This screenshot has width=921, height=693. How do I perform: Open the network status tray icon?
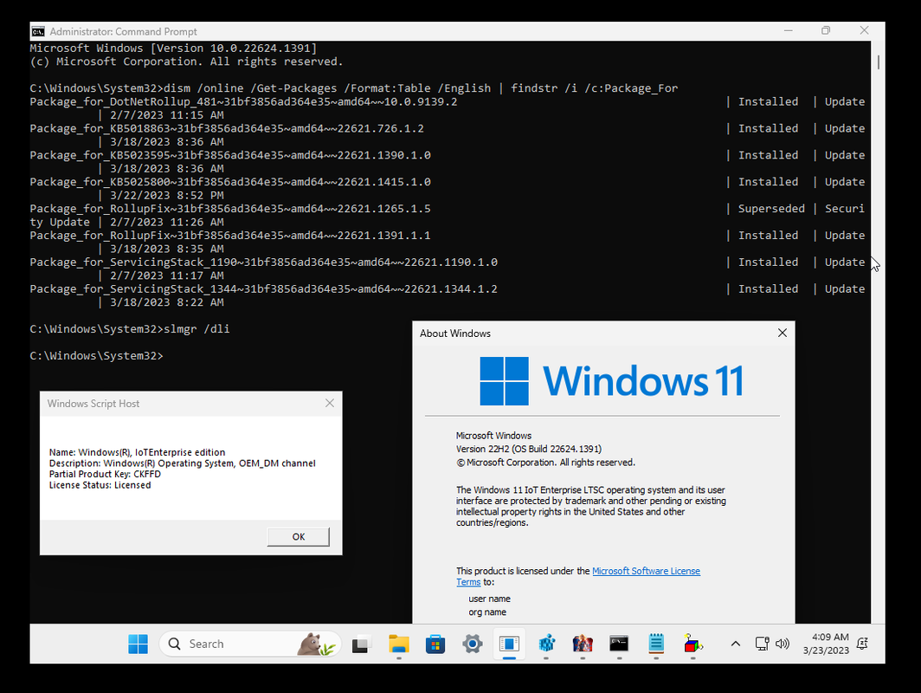[x=762, y=644]
